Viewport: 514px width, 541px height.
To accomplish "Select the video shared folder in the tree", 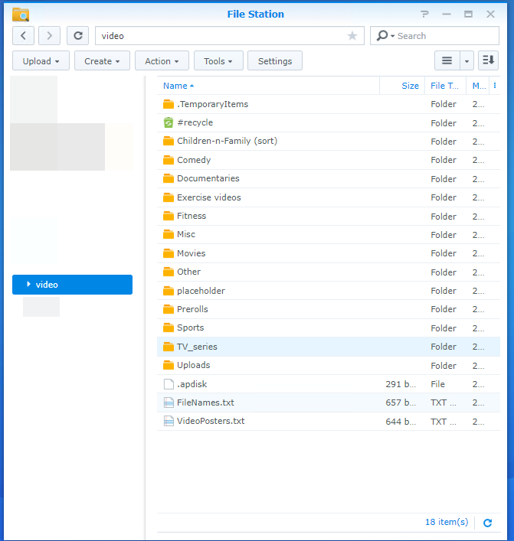I will click(72, 285).
